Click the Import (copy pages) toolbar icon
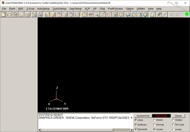This screenshot has height=132, width=190. (15, 15)
